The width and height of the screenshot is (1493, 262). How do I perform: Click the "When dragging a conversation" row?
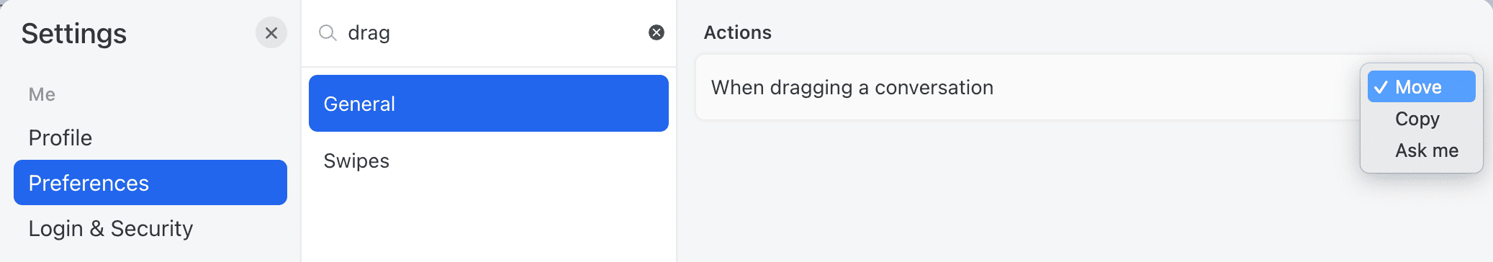1027,87
